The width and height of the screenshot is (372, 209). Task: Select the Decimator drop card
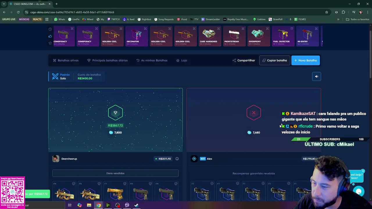137,36
